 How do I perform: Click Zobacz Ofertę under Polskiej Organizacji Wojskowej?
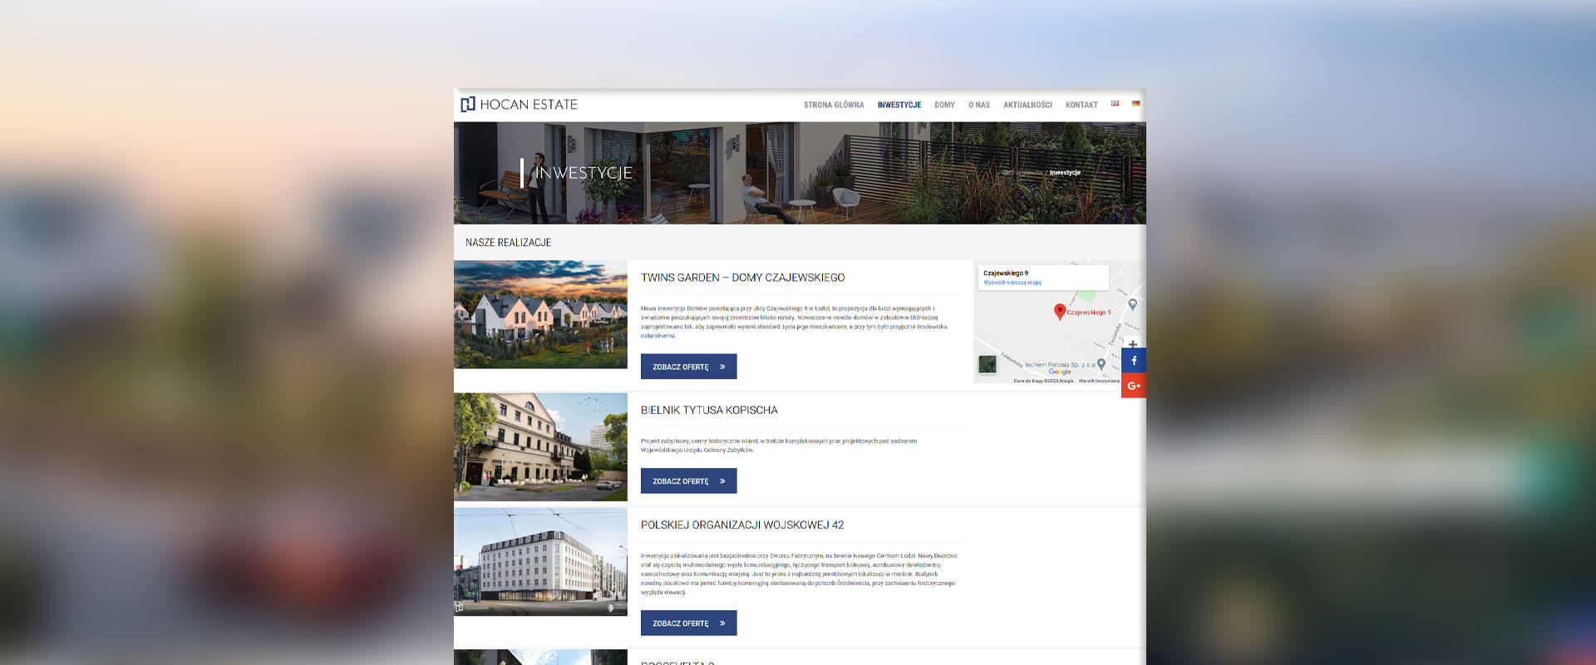688,623
